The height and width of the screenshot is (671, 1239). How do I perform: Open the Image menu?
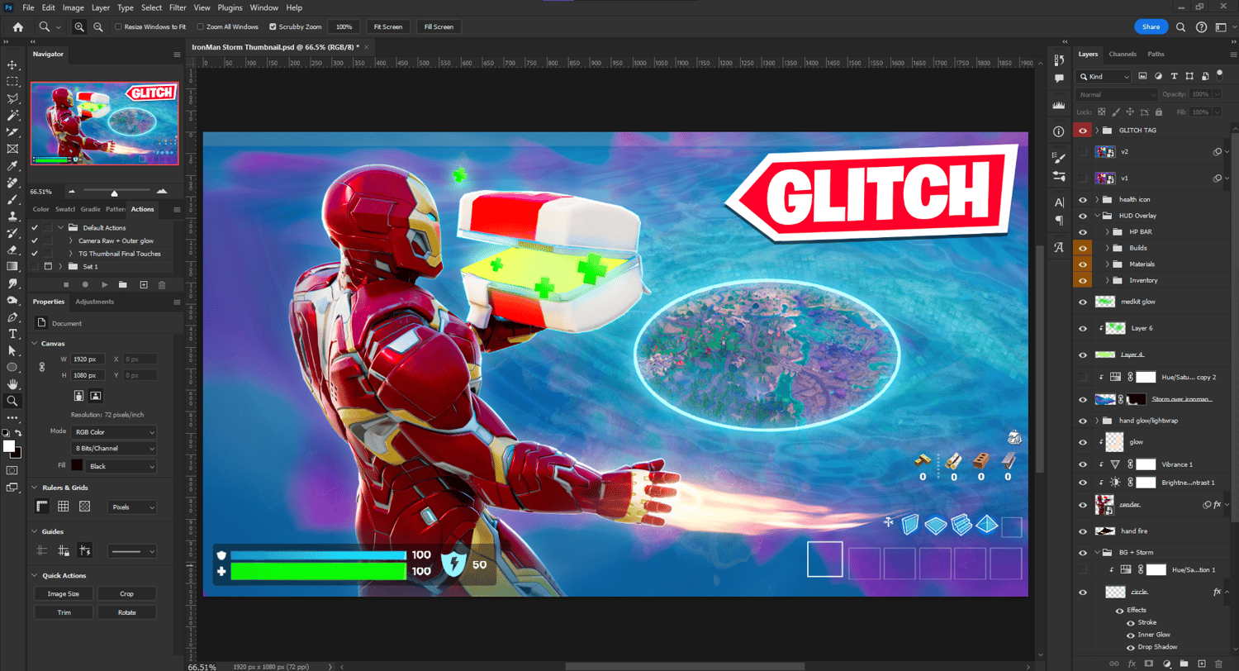click(74, 7)
